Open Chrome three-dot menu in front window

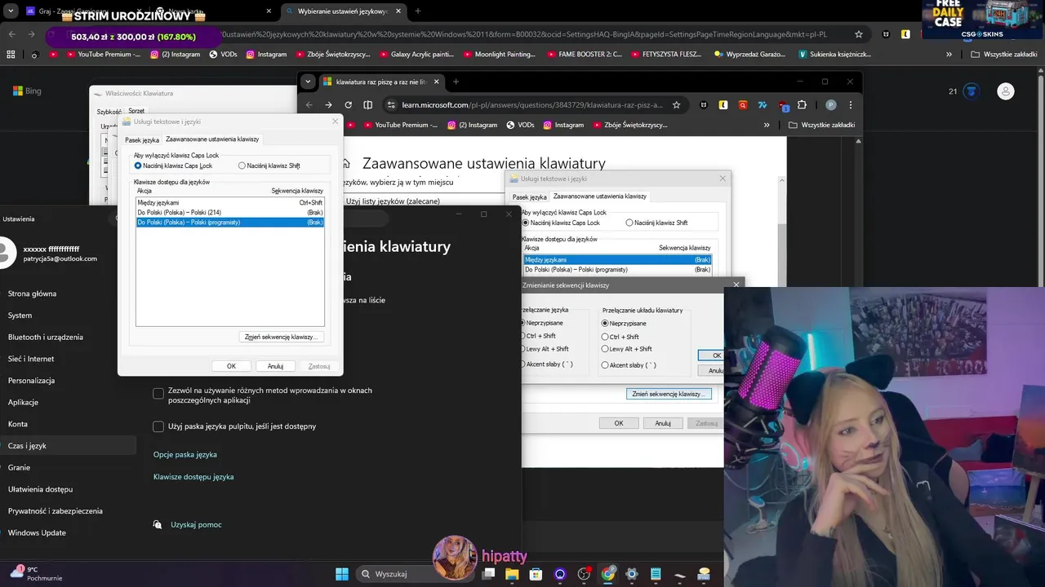(x=851, y=104)
